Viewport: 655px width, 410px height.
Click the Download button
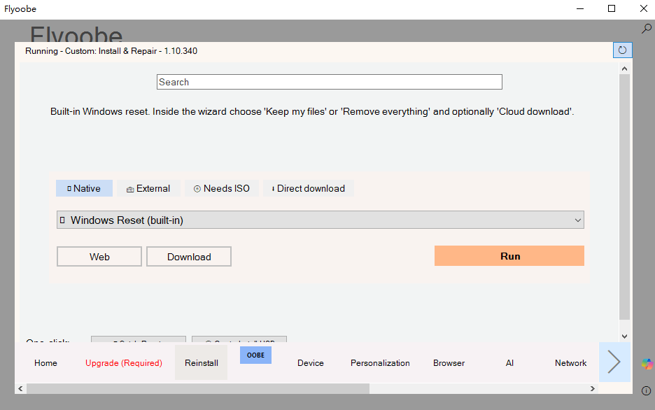(x=189, y=257)
